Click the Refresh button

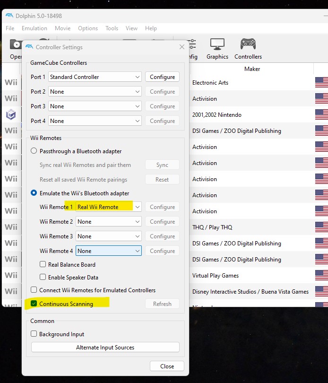tap(162, 304)
